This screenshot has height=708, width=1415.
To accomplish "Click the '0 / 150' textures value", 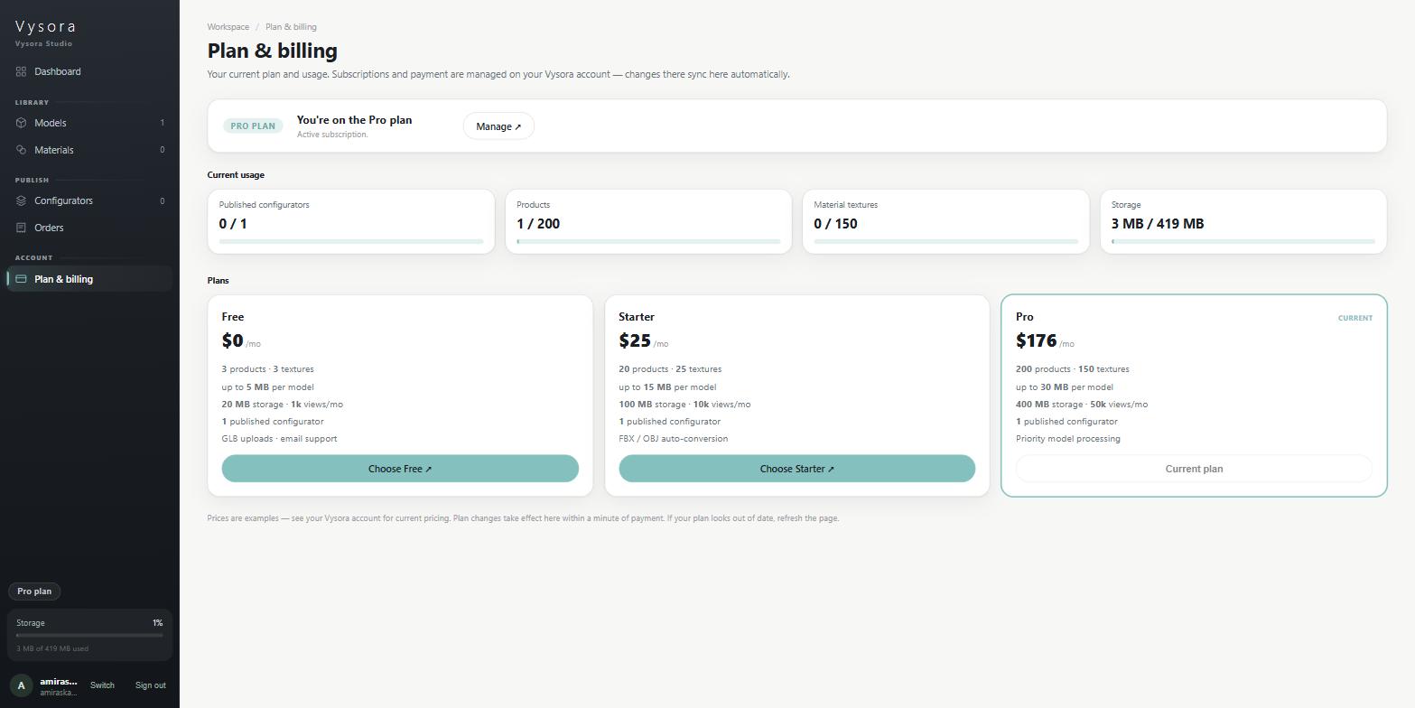I will [x=835, y=224].
